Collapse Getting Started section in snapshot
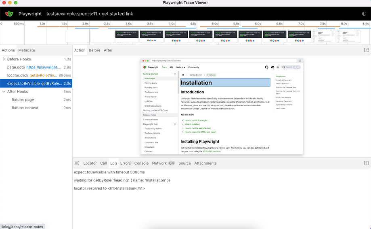This screenshot has width=371, height=229. 175,74
